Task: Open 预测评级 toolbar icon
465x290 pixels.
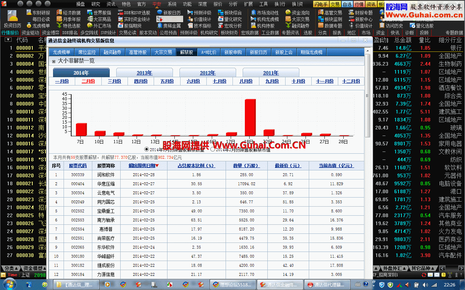Action: pyautogui.click(x=199, y=13)
